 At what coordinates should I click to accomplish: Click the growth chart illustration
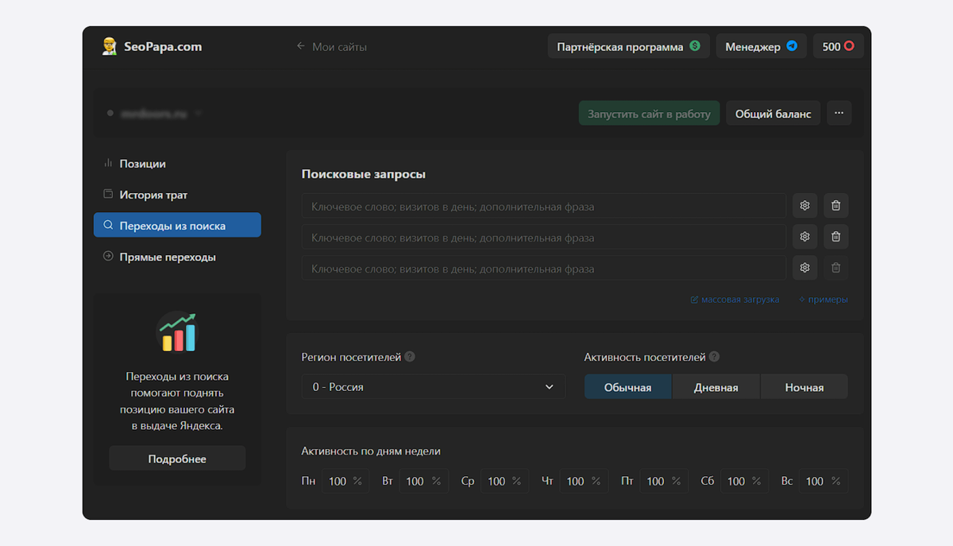[x=177, y=332]
